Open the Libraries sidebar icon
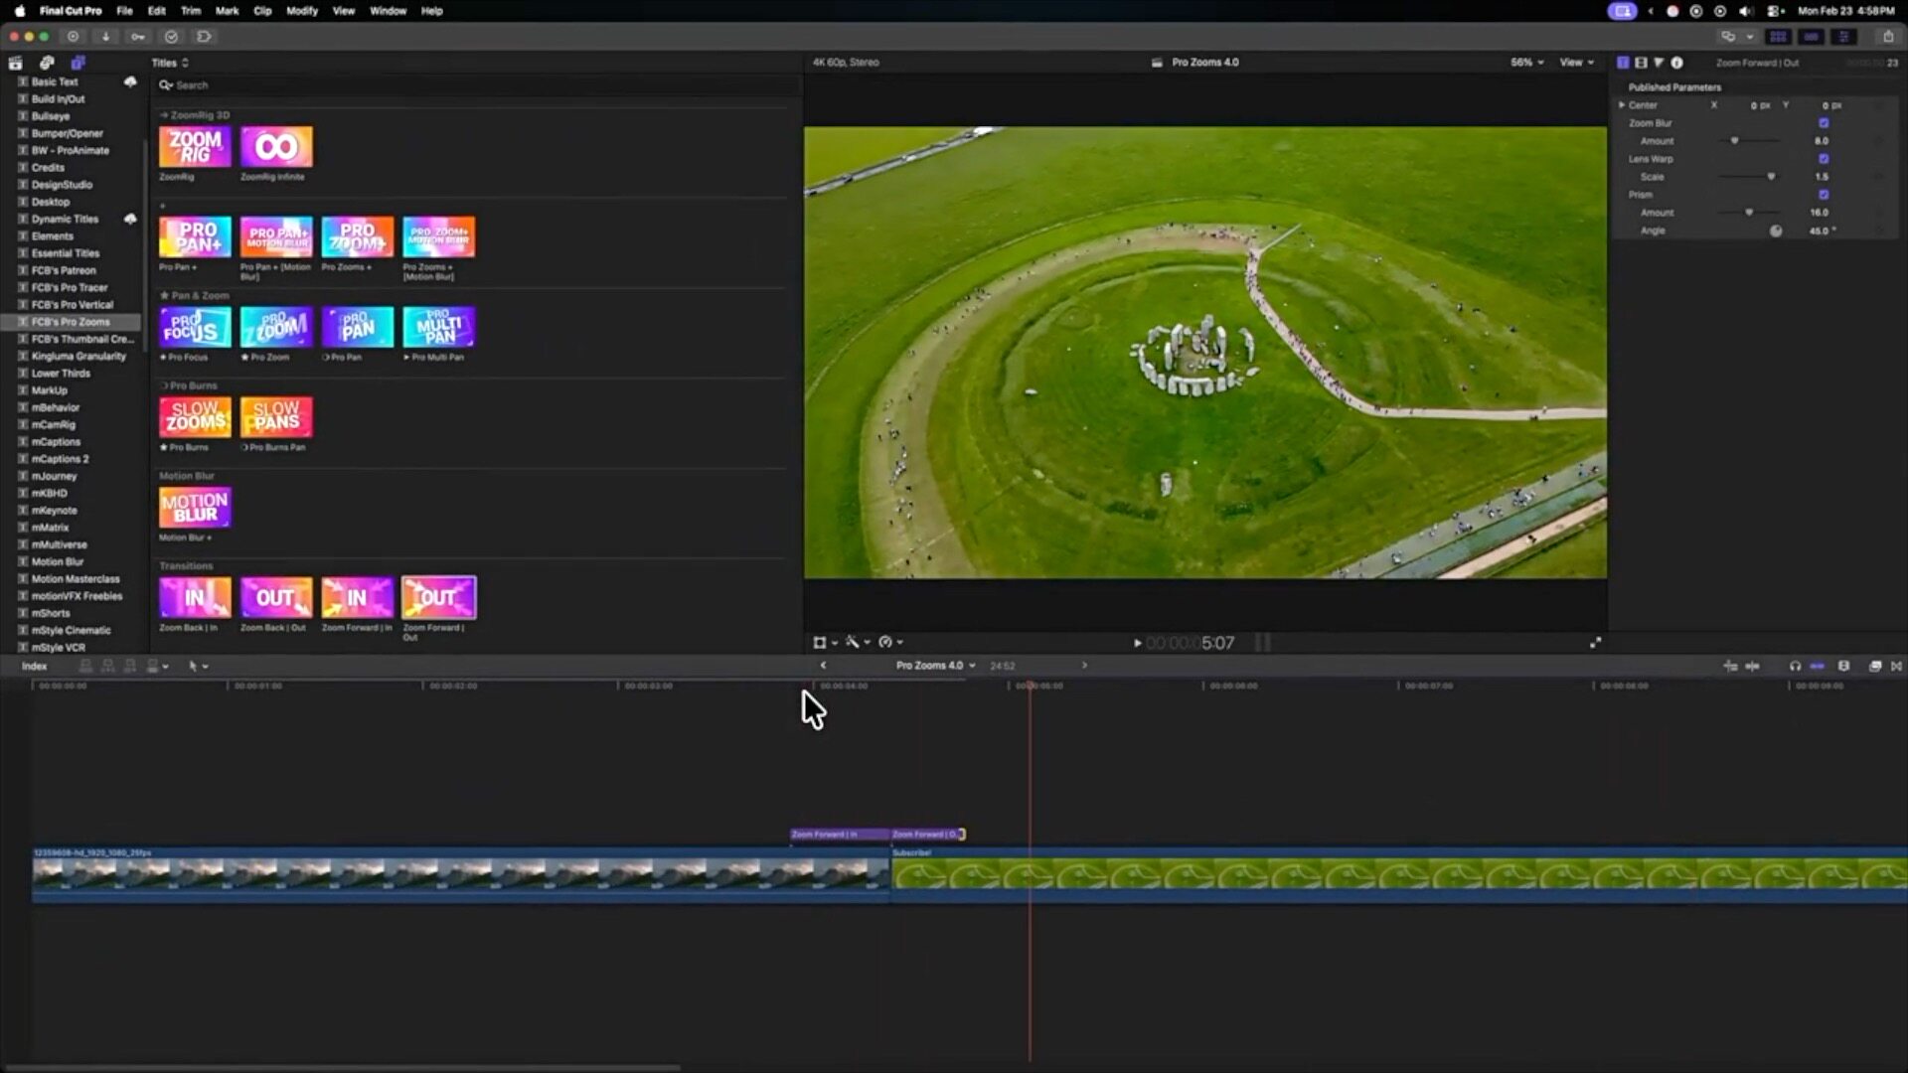The width and height of the screenshot is (1908, 1073). click(x=16, y=63)
